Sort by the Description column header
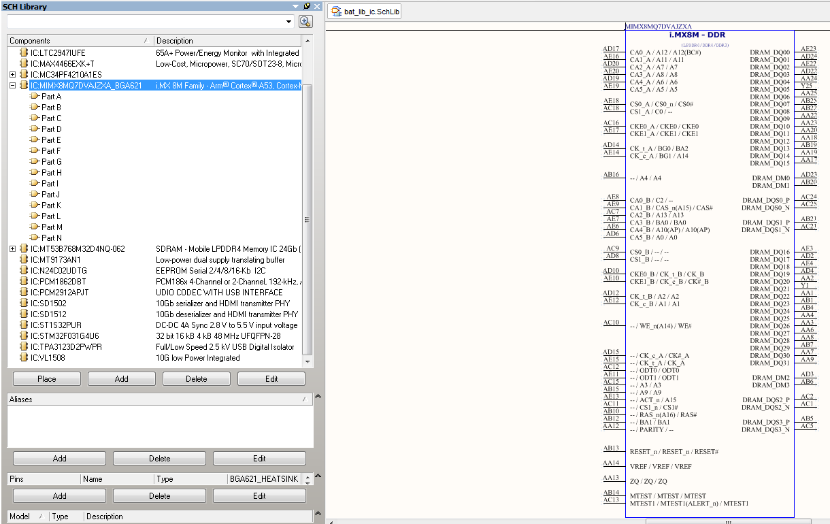 (x=228, y=41)
